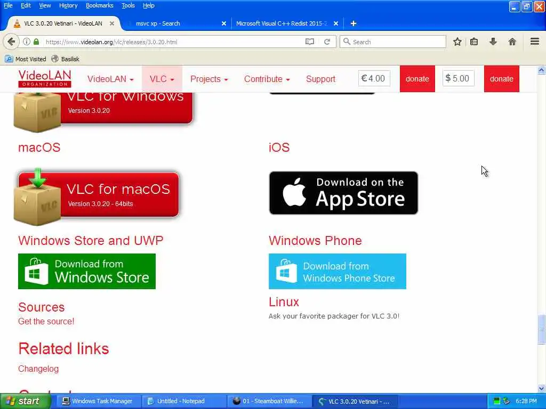The width and height of the screenshot is (546, 409).
Task: Open the Windows start button
Action: coord(25,401)
